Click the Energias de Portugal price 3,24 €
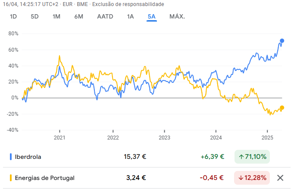Viewport: 294px width, 189px height. [136, 177]
